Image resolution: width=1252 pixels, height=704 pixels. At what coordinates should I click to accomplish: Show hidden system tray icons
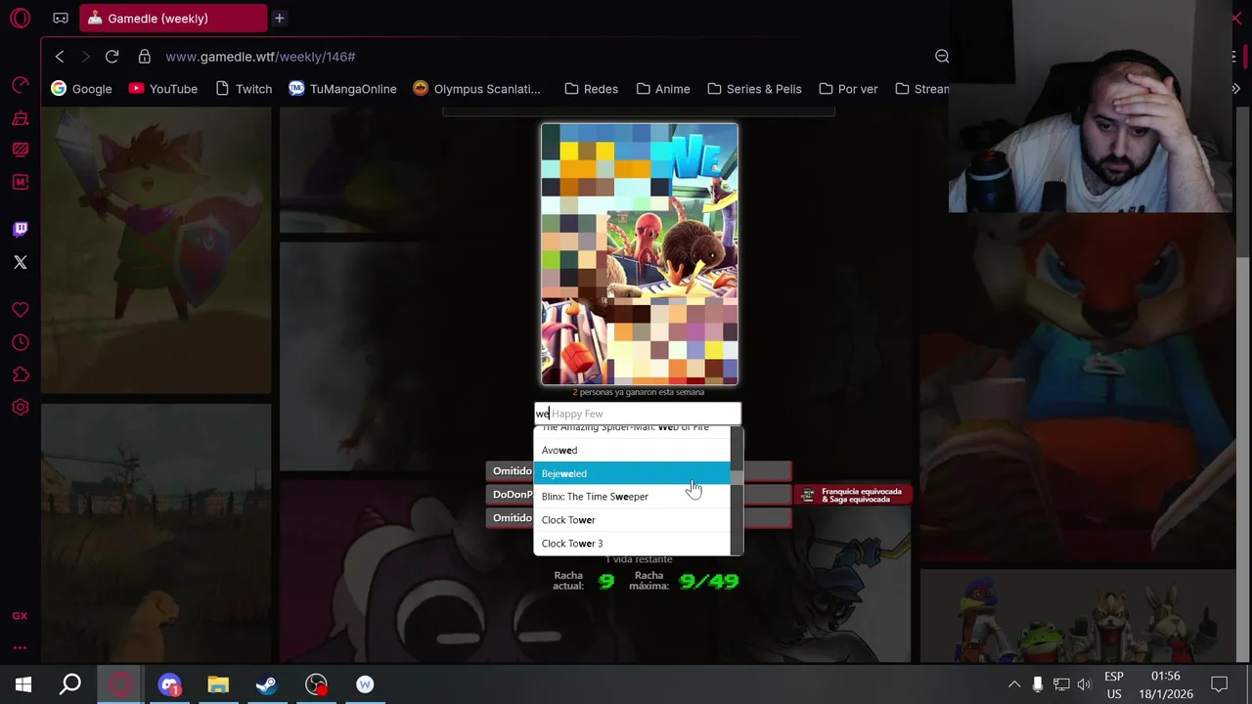click(1014, 684)
